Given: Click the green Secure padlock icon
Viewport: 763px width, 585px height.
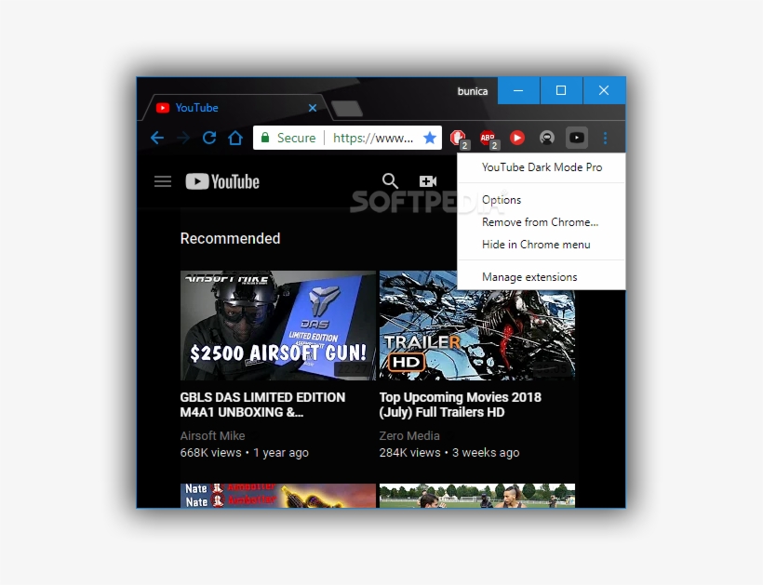Looking at the screenshot, I should tap(265, 138).
